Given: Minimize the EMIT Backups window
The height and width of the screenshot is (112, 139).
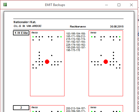Looking at the screenshot, I should point(106,5).
